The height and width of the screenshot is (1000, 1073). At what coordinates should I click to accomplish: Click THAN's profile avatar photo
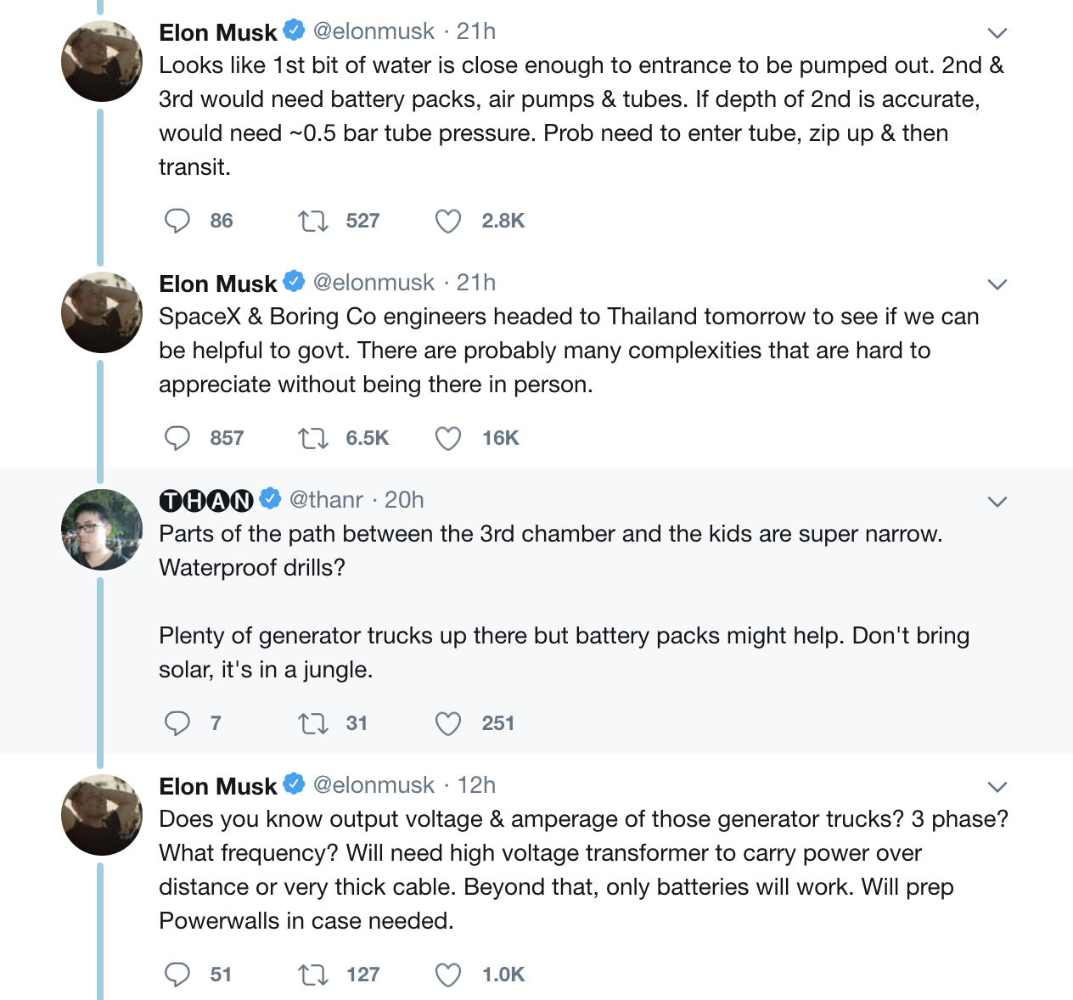tap(102, 530)
